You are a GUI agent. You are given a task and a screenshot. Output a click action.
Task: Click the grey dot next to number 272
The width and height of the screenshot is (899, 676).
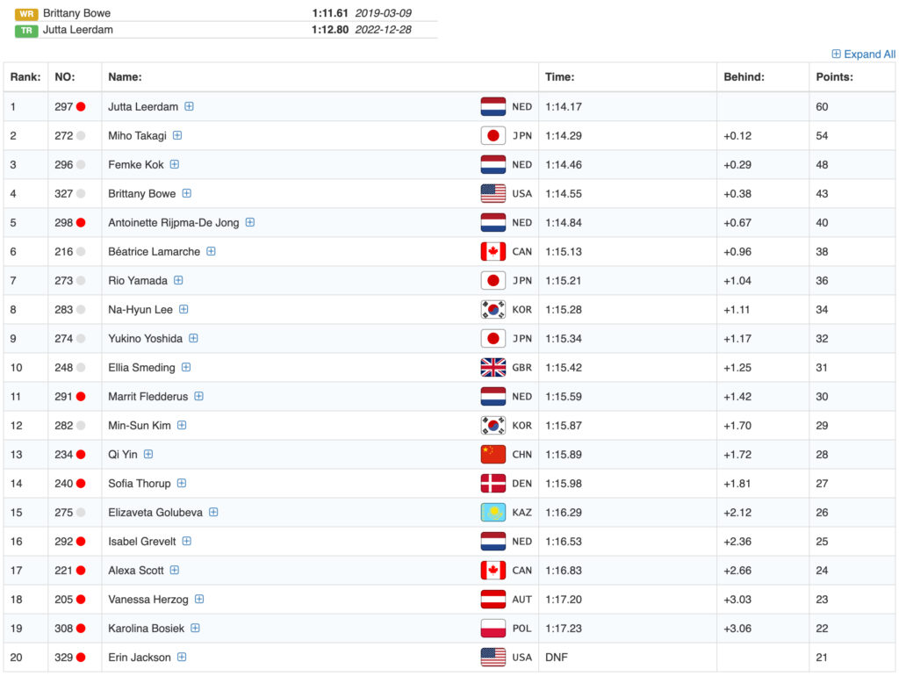(x=81, y=136)
